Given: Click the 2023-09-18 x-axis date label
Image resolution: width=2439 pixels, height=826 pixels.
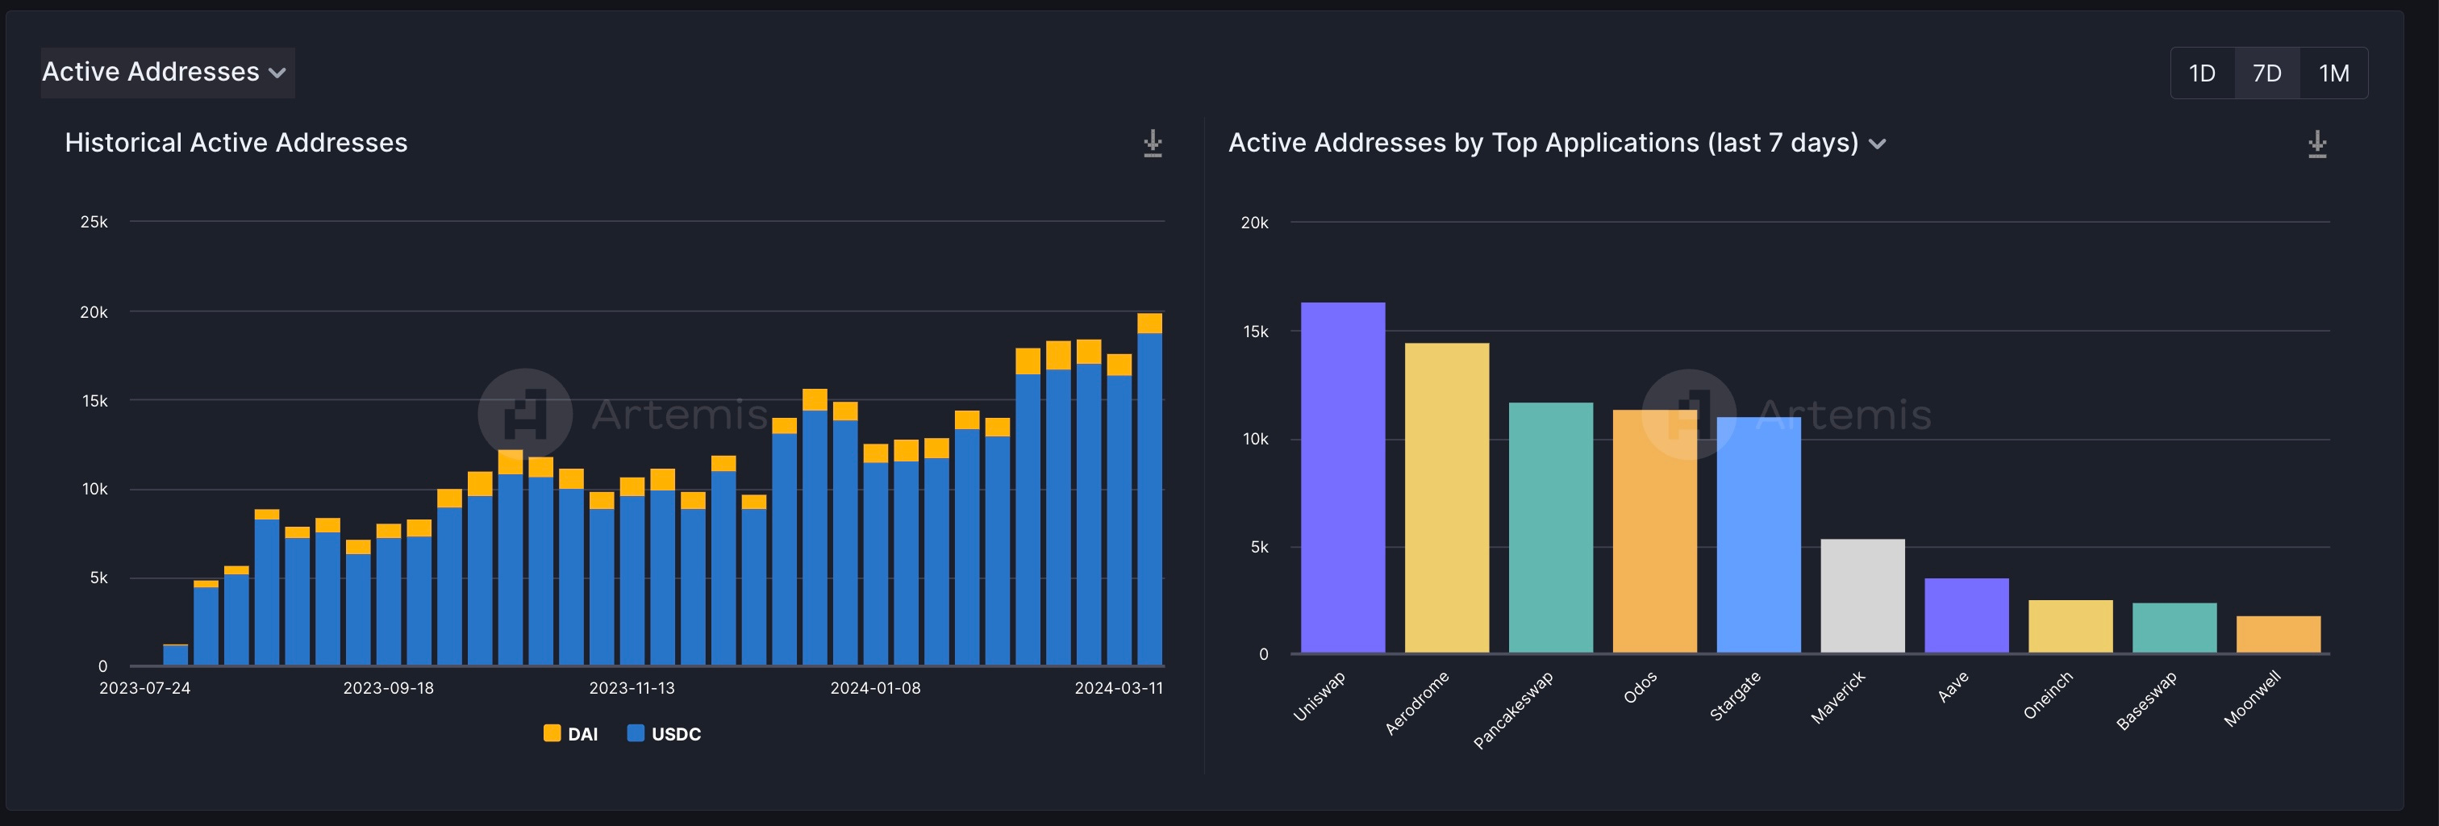Looking at the screenshot, I should coord(388,689).
